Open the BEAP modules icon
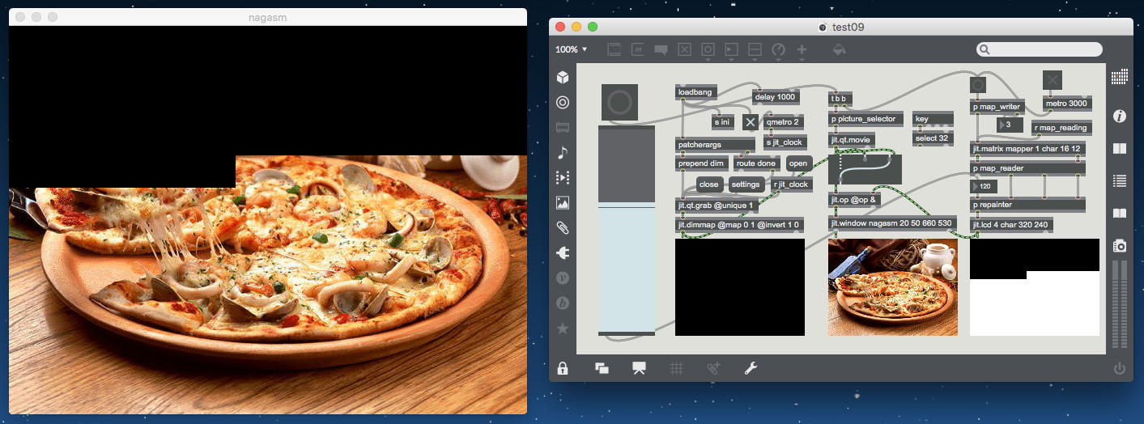 [x=563, y=303]
